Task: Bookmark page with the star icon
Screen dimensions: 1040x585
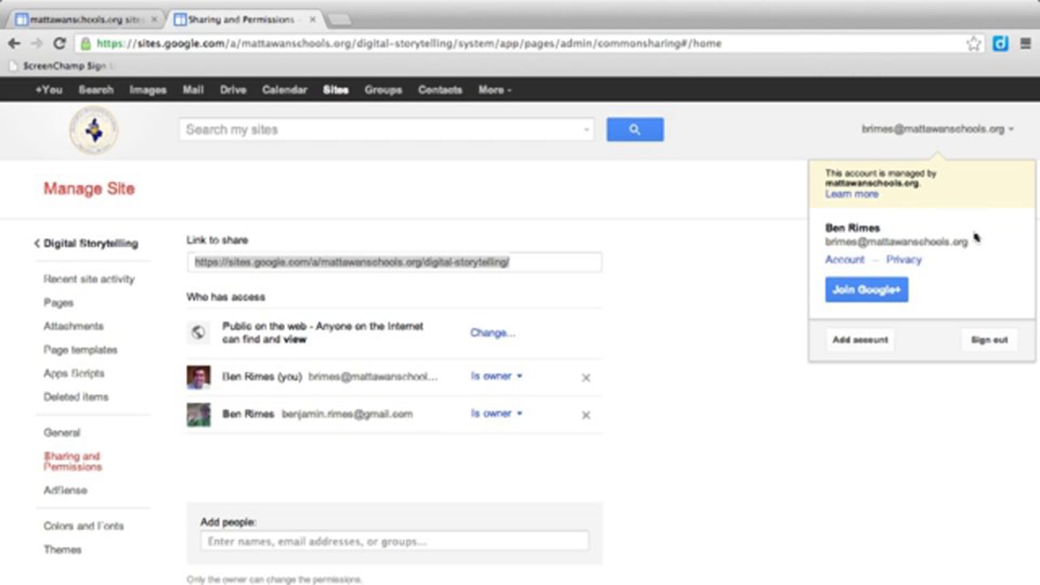Action: pyautogui.click(x=973, y=43)
